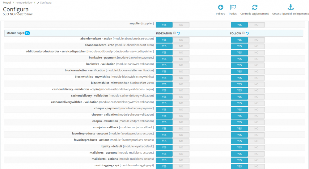Screen dimensions: 309x169
Task: Click the additionalproductsorder - servicedispatcher row label
Action: [x=90, y=52]
